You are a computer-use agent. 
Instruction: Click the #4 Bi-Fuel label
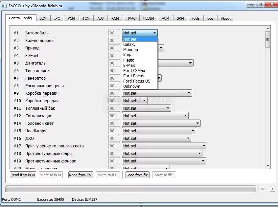(32, 55)
